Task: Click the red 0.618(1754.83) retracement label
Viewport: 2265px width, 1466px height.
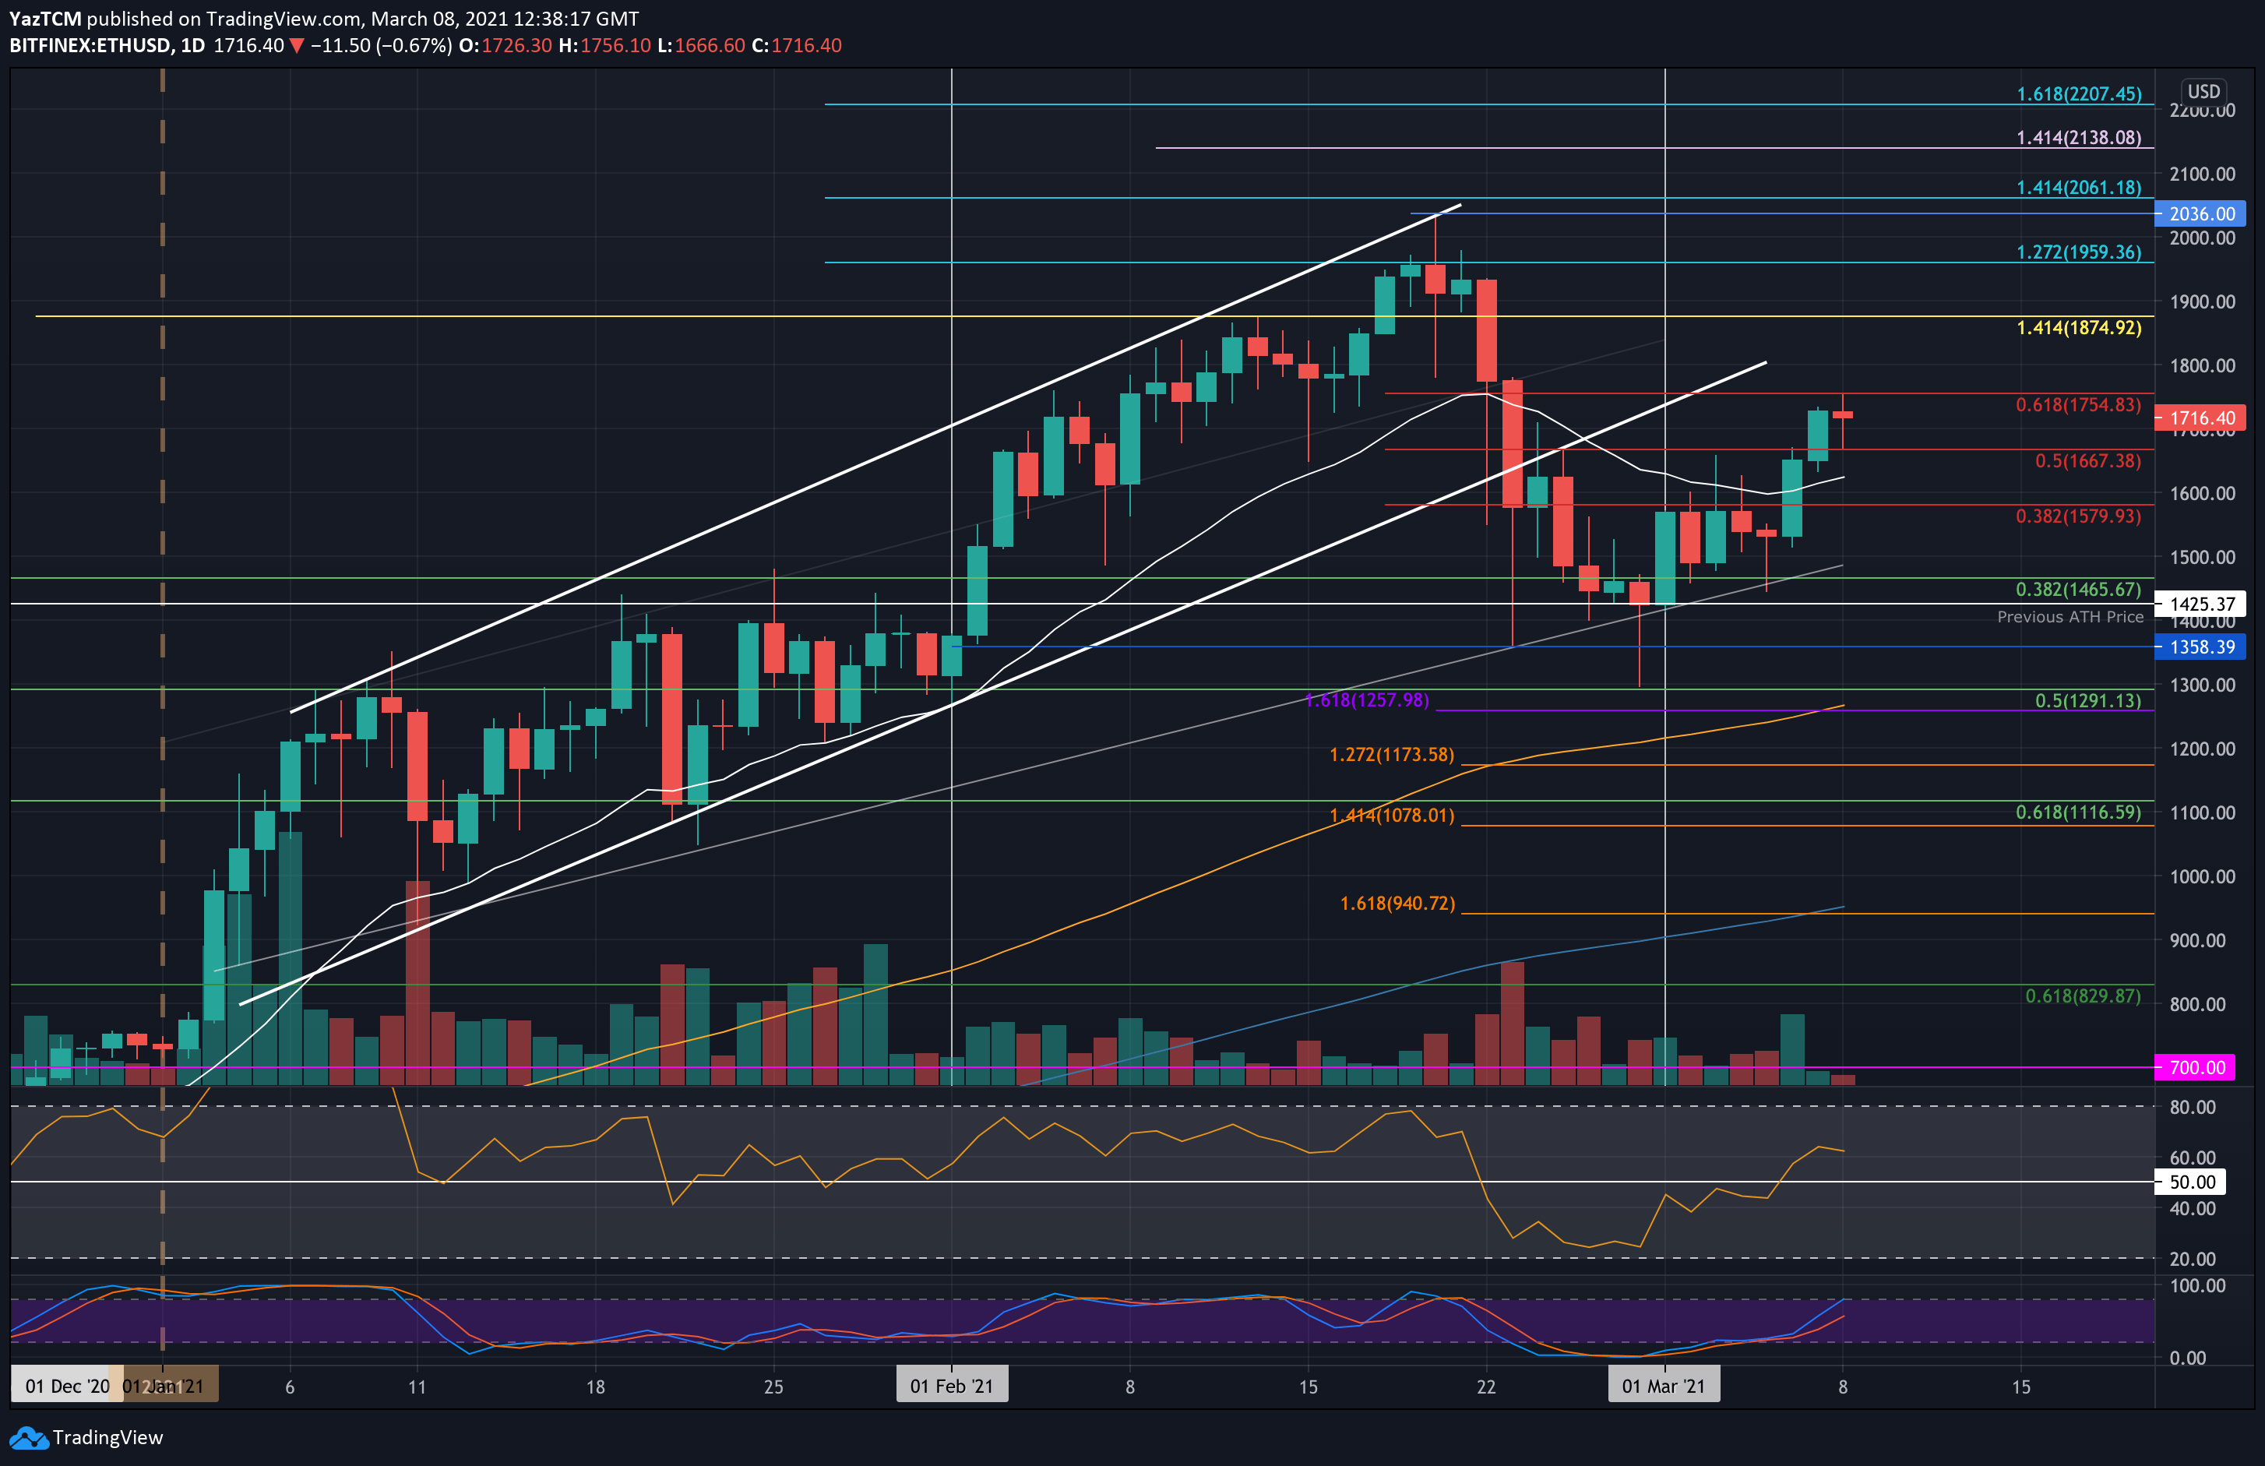Action: click(2079, 404)
